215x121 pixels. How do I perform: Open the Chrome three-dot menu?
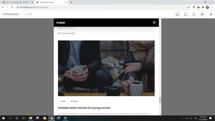point(212,7)
